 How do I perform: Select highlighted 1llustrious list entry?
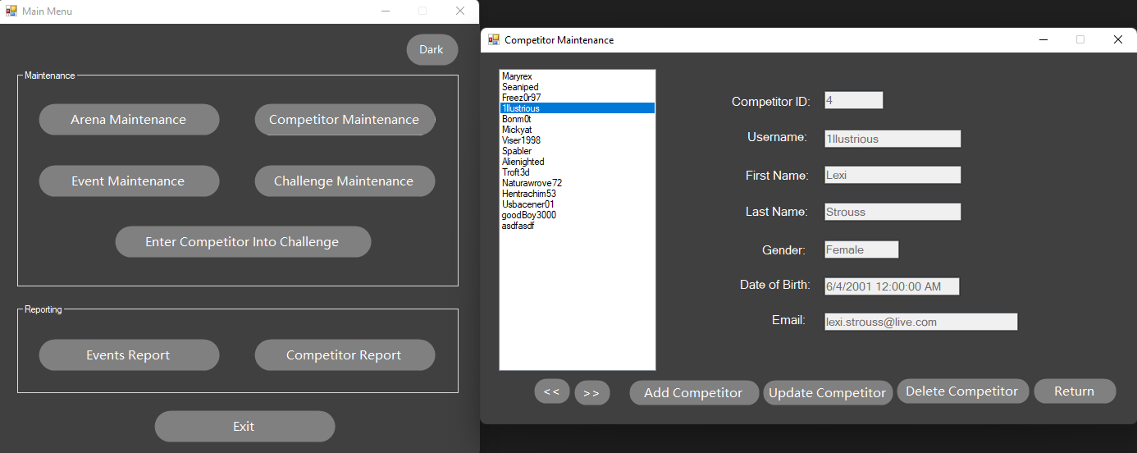578,108
